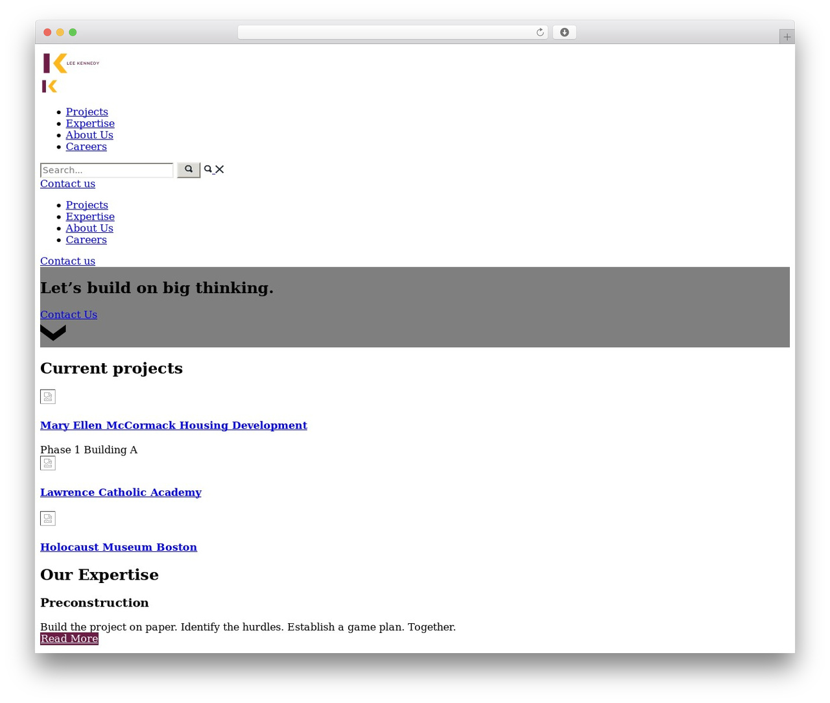Open Holocaust Museum Boston link
Screen dimensions: 830x703
tap(119, 547)
